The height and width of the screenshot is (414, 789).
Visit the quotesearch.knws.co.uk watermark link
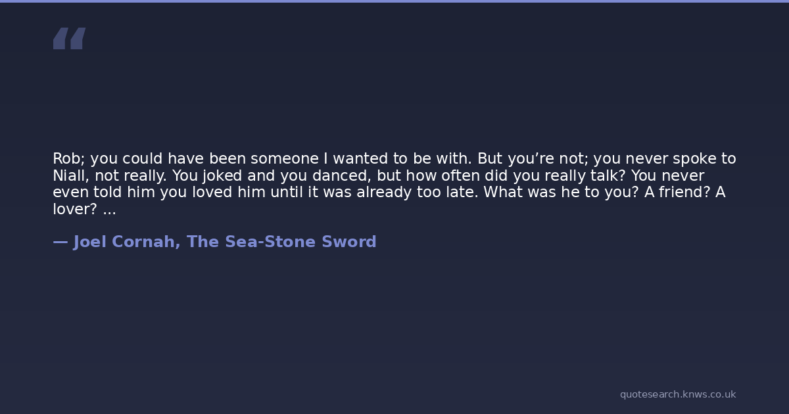(677, 394)
